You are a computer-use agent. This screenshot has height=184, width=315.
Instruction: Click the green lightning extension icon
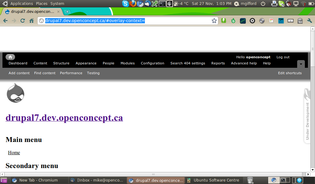(x=224, y=21)
